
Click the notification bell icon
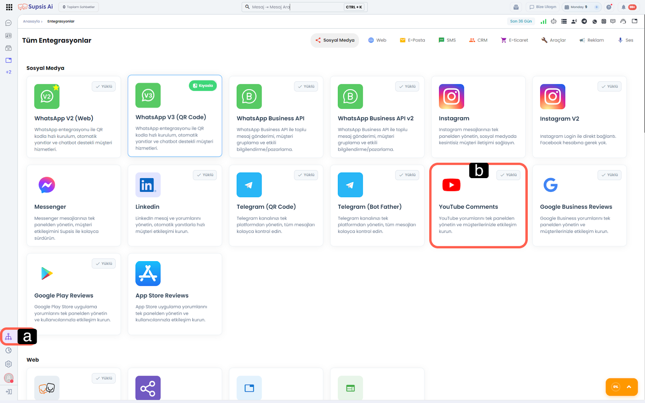point(623,7)
